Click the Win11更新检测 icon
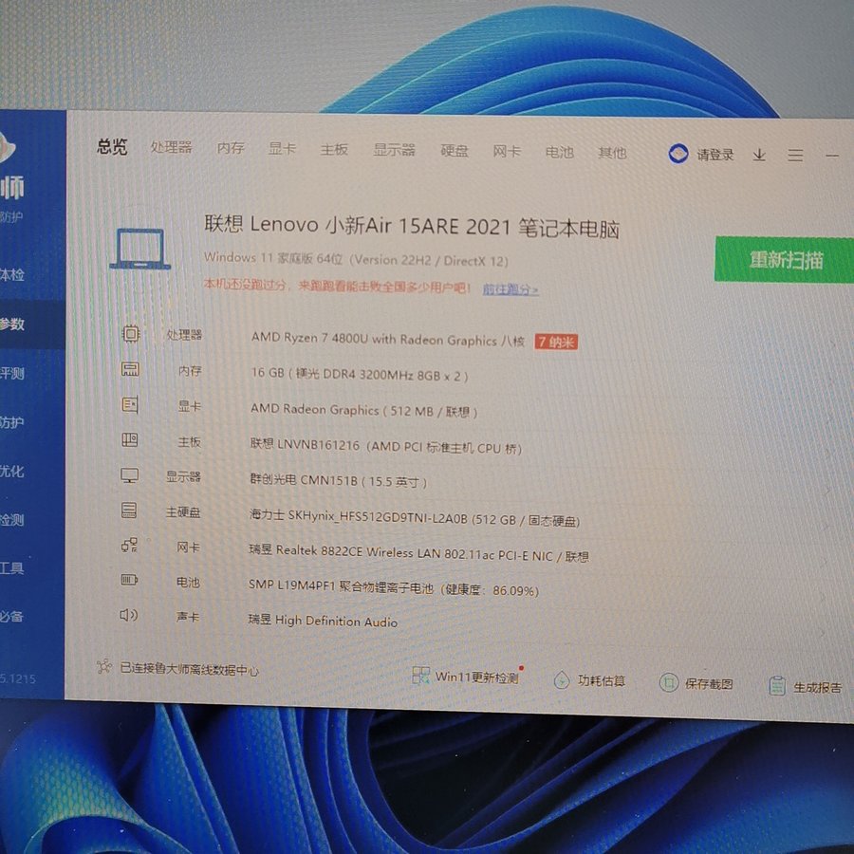 point(420,676)
